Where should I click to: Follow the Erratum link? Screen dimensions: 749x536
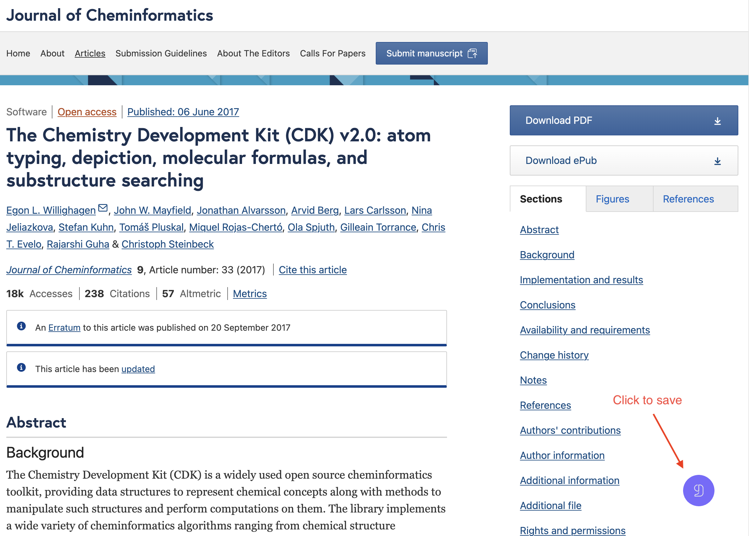point(64,328)
